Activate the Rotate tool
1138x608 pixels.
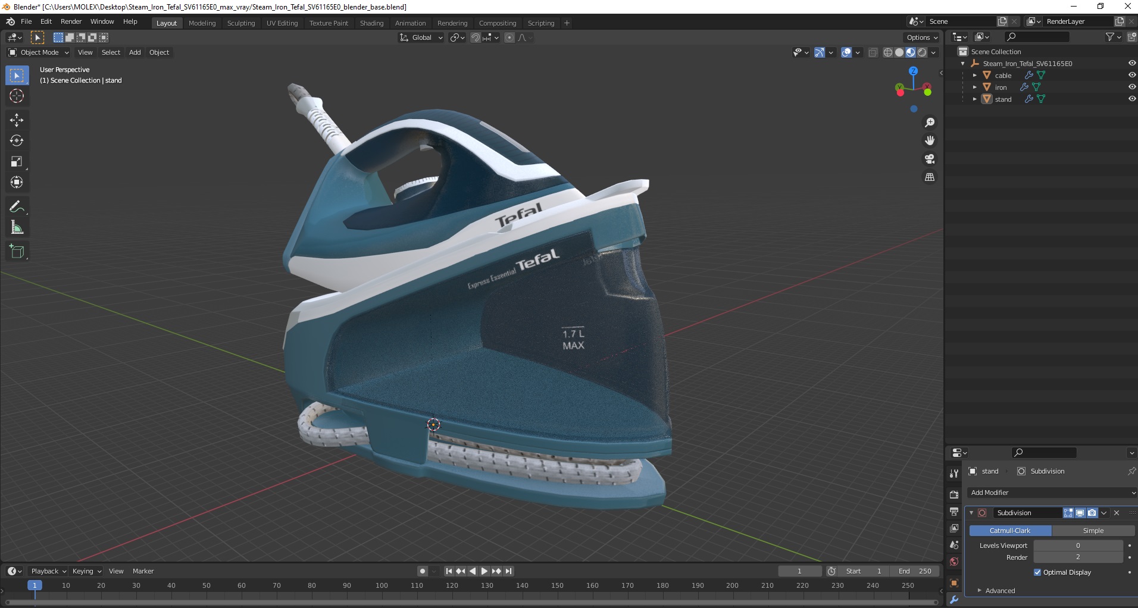coord(17,140)
